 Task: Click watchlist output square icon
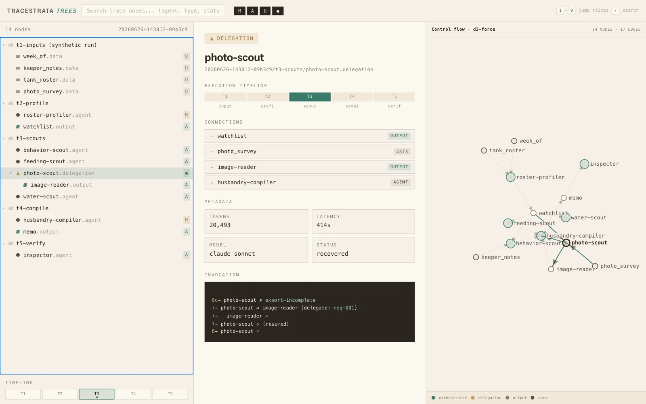[18, 127]
